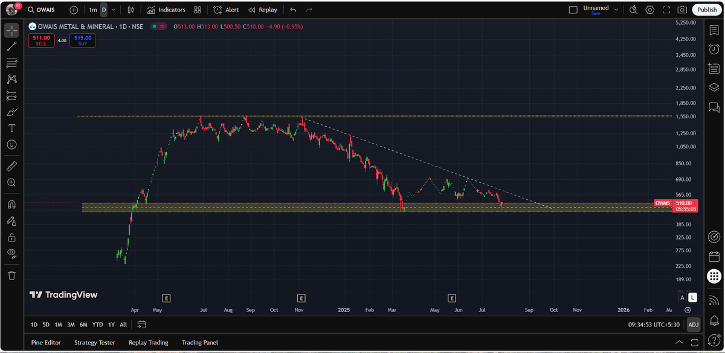This screenshot has width=725, height=353.
Task: Select the D daily interval
Action: tap(104, 10)
